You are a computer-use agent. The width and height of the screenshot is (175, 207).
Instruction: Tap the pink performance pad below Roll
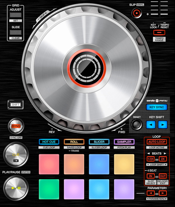[74, 189]
